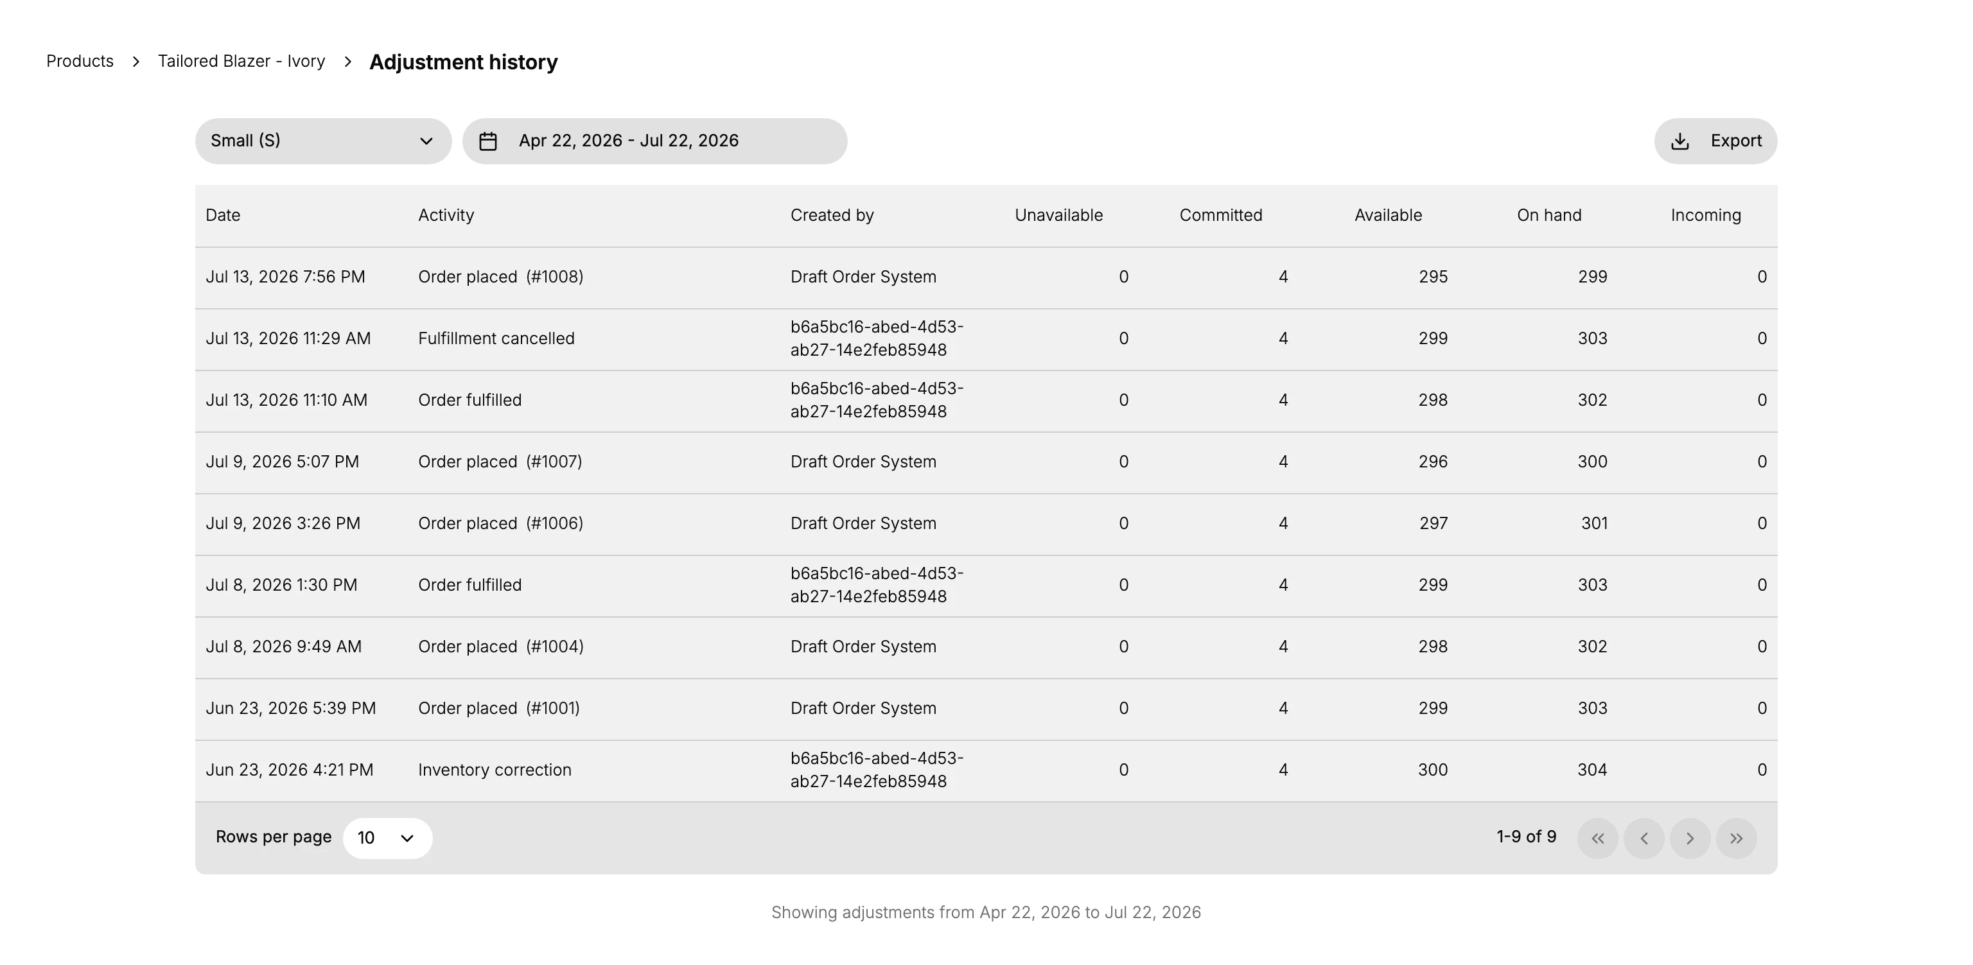Click On hand value 301
1973x965 pixels.
click(1595, 524)
